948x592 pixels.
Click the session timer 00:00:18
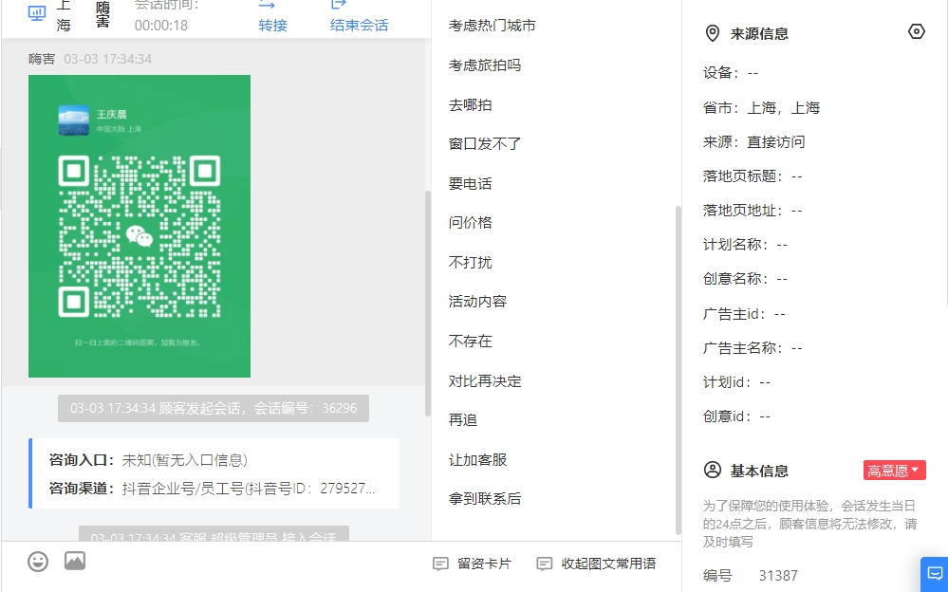tap(160, 26)
